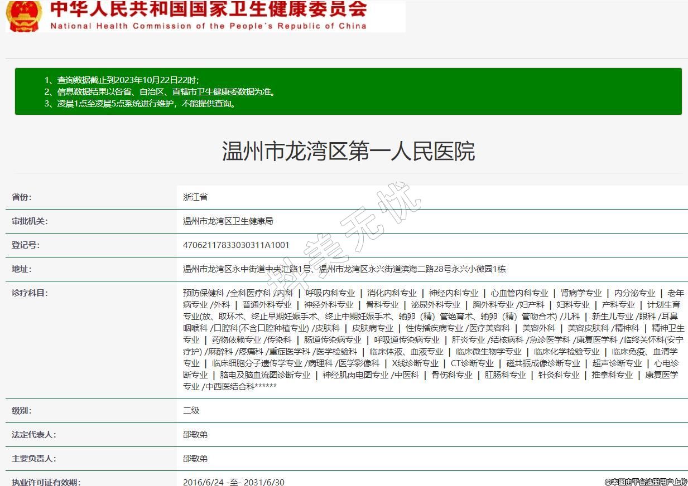Viewport: 688px width, 486px height.
Task: Select the hospital address text
Action: point(344,269)
